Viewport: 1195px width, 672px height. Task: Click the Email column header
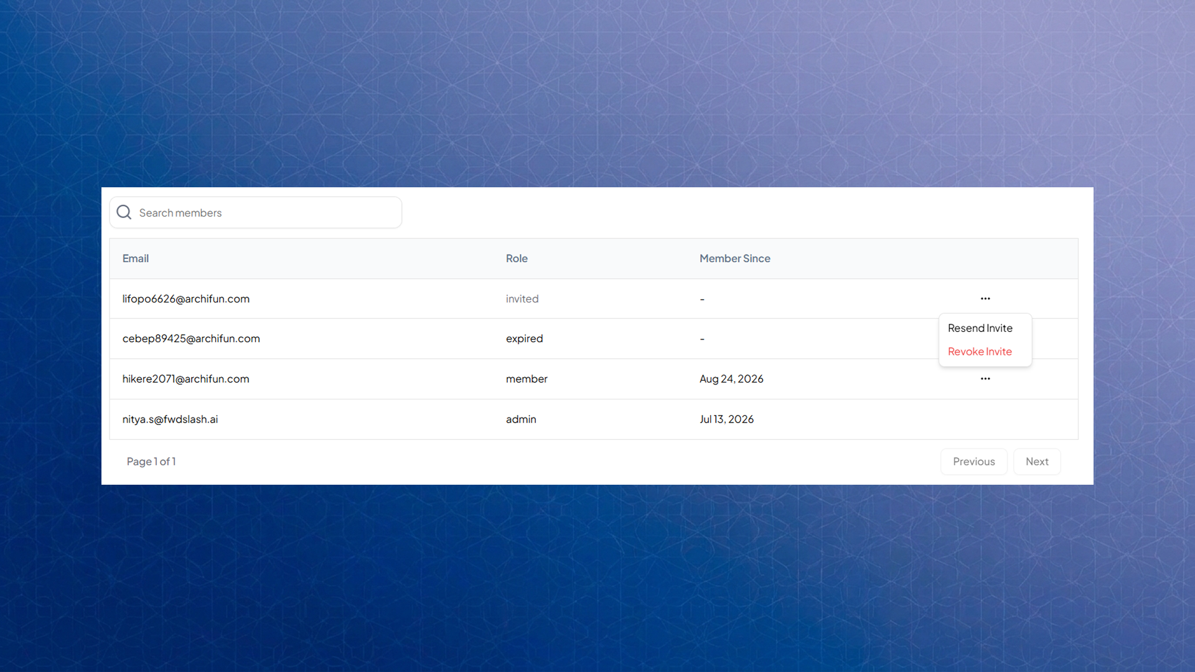pyautogui.click(x=135, y=258)
